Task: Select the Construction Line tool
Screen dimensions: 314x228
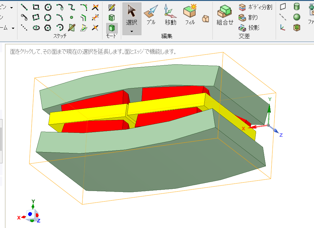Action: [x=24, y=28]
